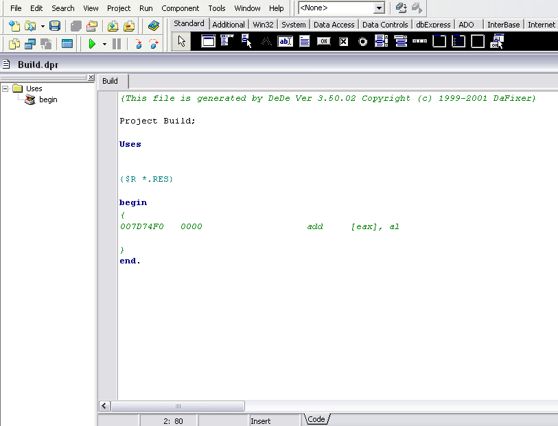Open the Run menu
The width and height of the screenshot is (558, 426).
coord(146,8)
